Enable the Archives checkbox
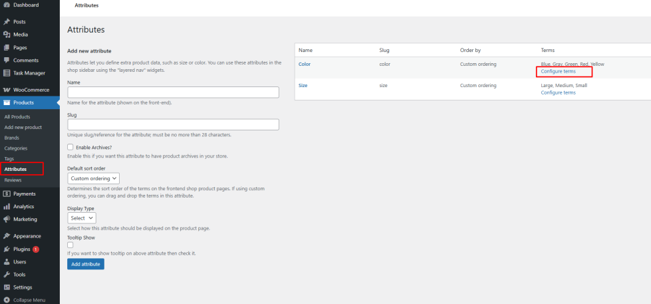This screenshot has height=304, width=651. tap(71, 147)
